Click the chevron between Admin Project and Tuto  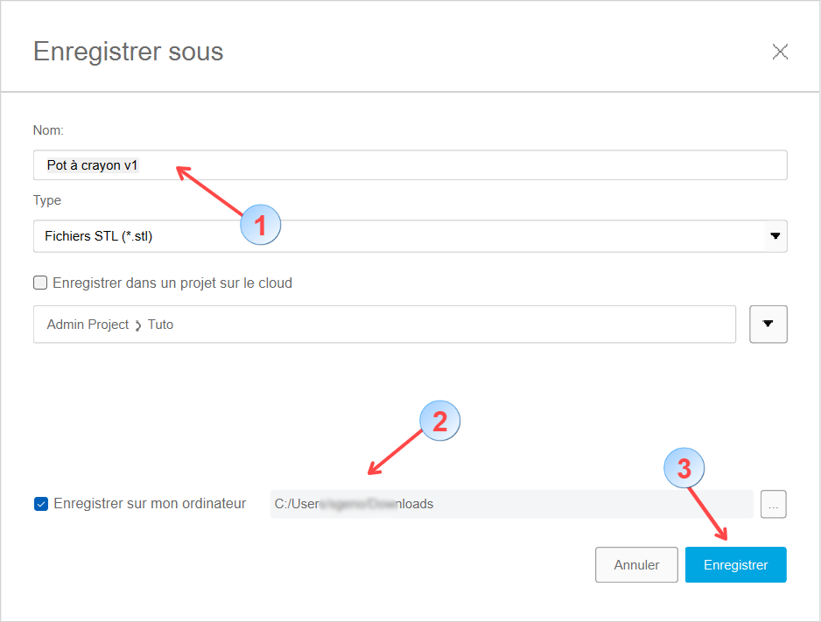tap(138, 325)
